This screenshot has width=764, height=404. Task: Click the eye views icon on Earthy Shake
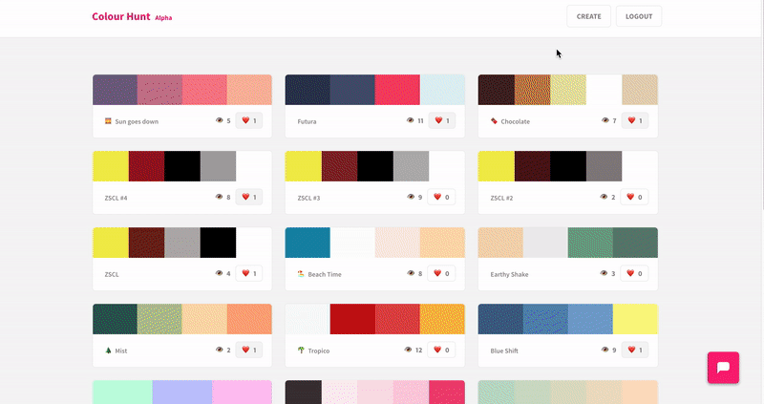(x=604, y=273)
